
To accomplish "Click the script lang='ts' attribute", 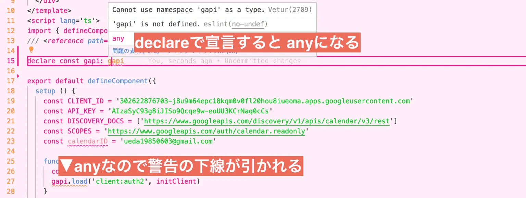I will point(79,20).
